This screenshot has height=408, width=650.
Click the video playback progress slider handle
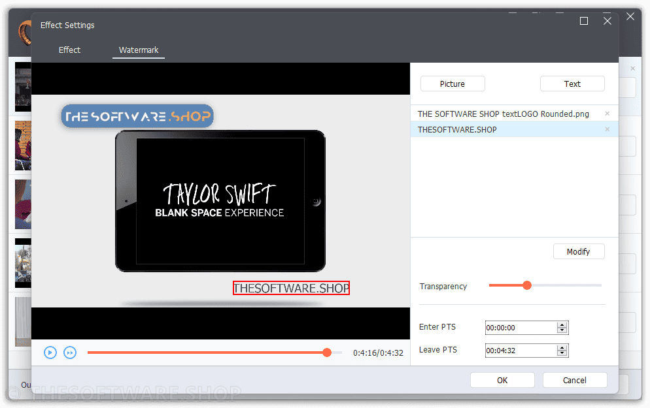point(327,353)
